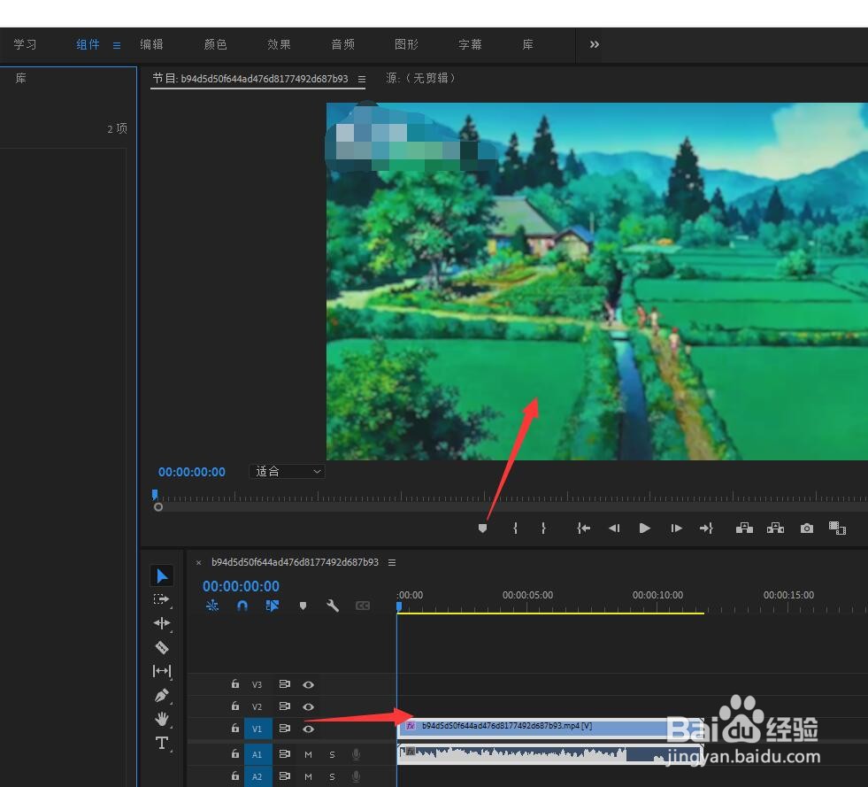Click the Lift button
Image resolution: width=868 pixels, height=787 pixels.
point(744,528)
